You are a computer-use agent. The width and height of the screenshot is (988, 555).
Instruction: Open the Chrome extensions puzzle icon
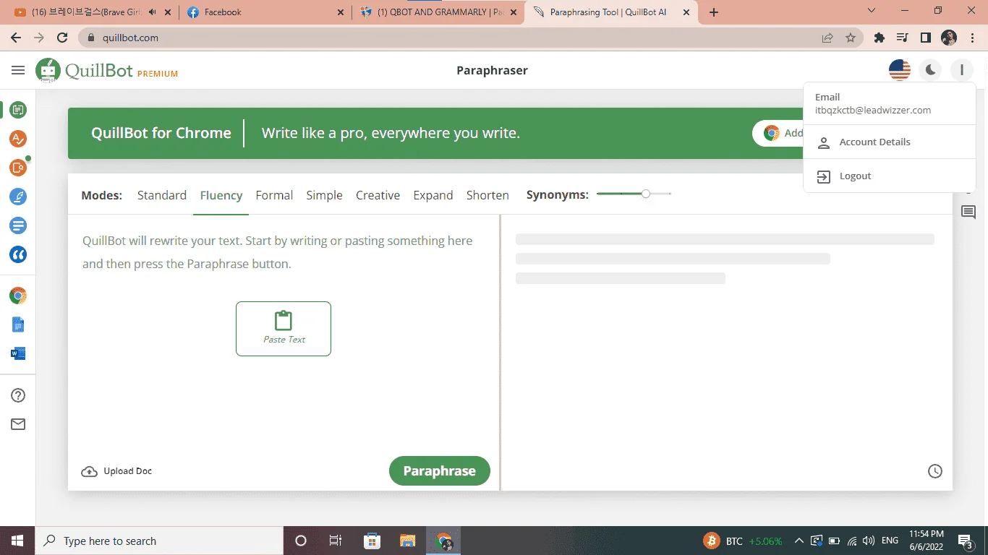pos(880,38)
